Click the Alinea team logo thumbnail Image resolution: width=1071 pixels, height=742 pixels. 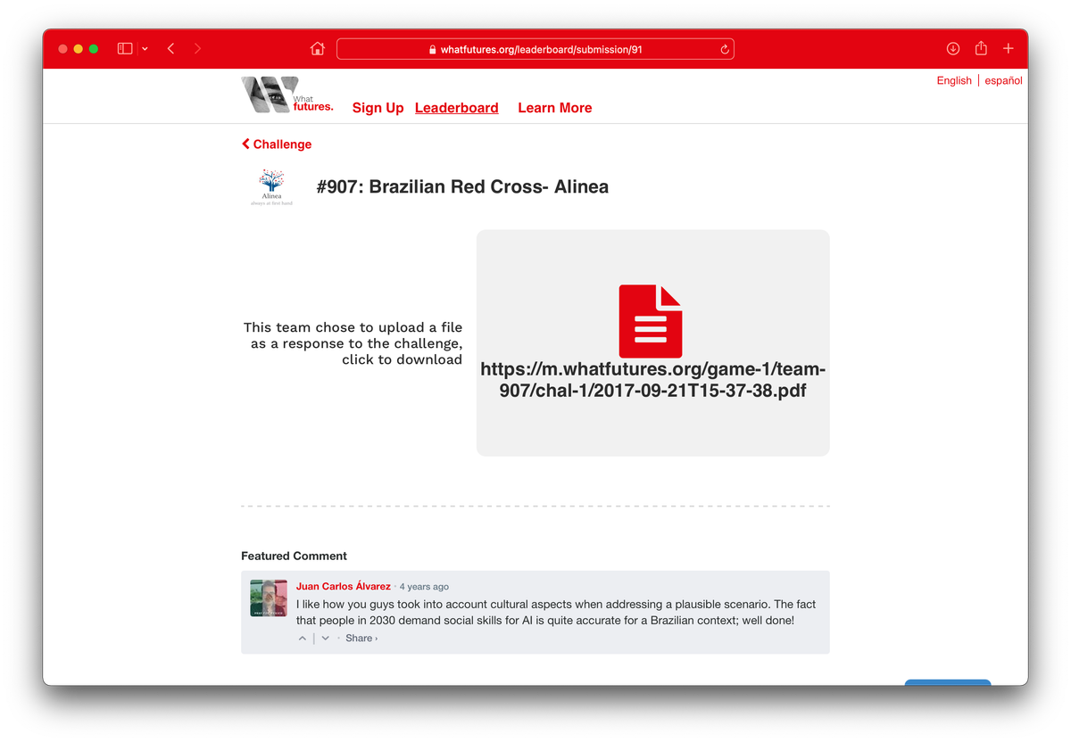pos(271,187)
